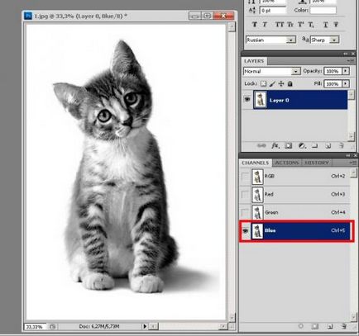Show the Green channel
Viewport: 359px width, 336px height.
click(x=245, y=212)
